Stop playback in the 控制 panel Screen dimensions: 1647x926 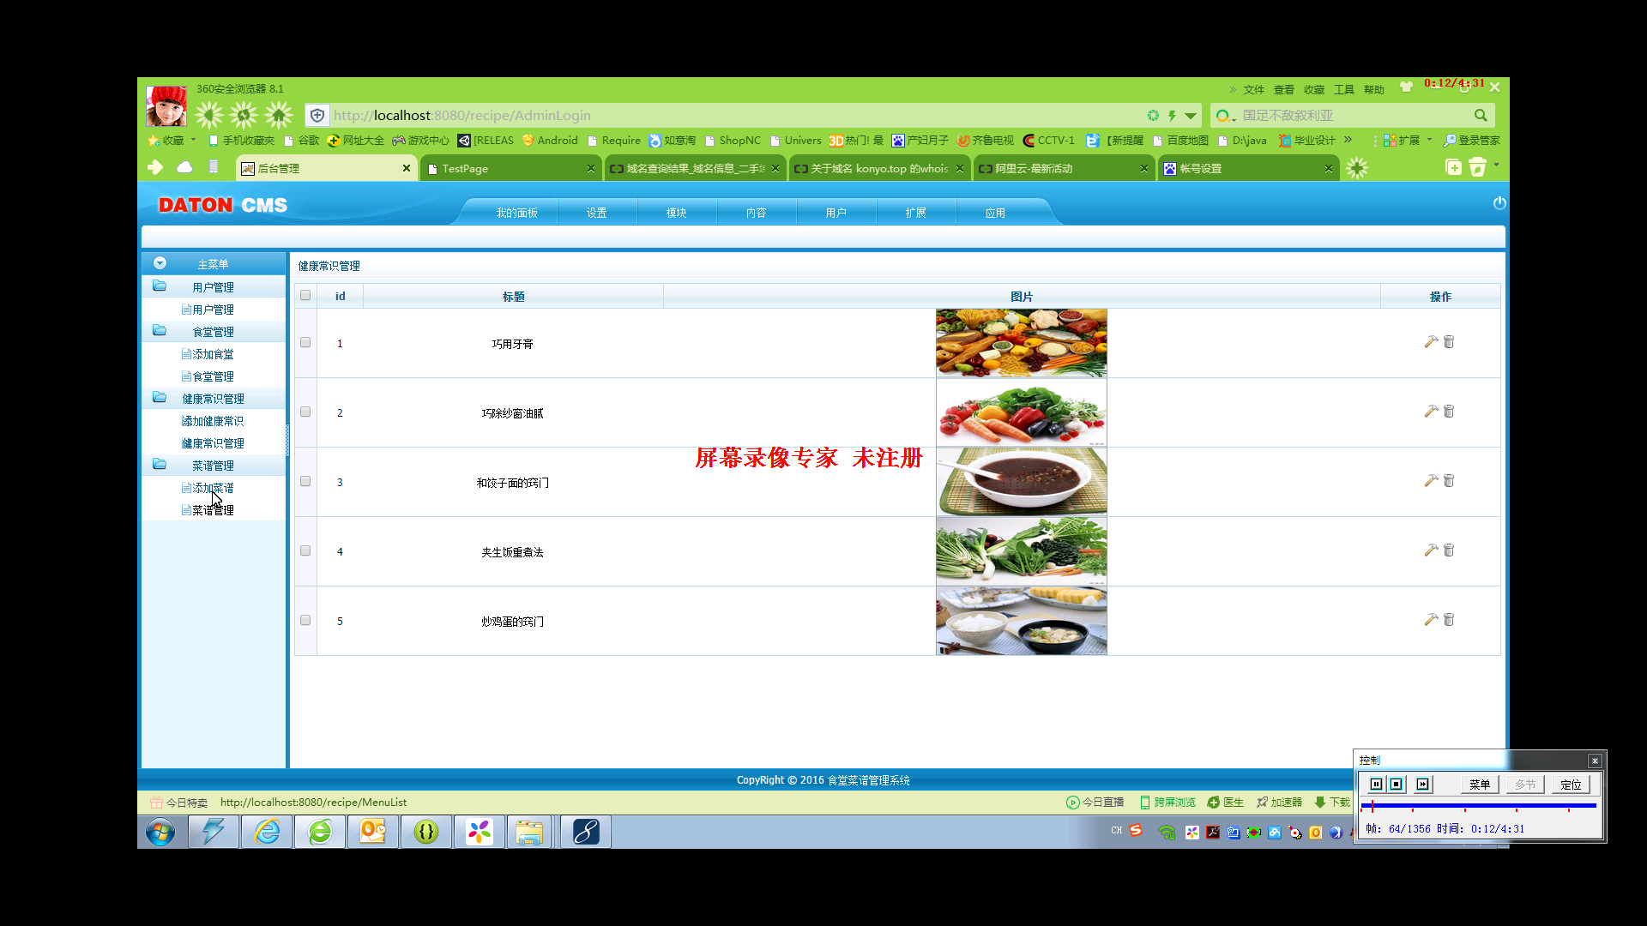[x=1397, y=784]
